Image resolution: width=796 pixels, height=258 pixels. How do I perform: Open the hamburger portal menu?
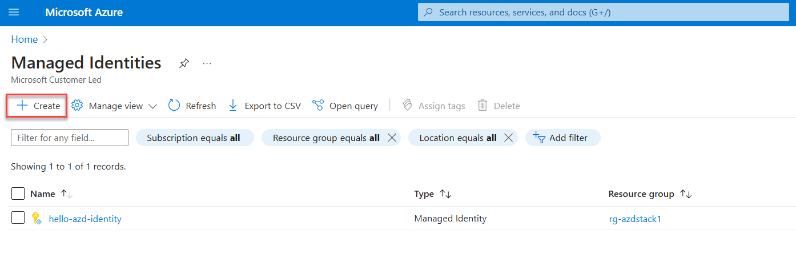click(14, 13)
